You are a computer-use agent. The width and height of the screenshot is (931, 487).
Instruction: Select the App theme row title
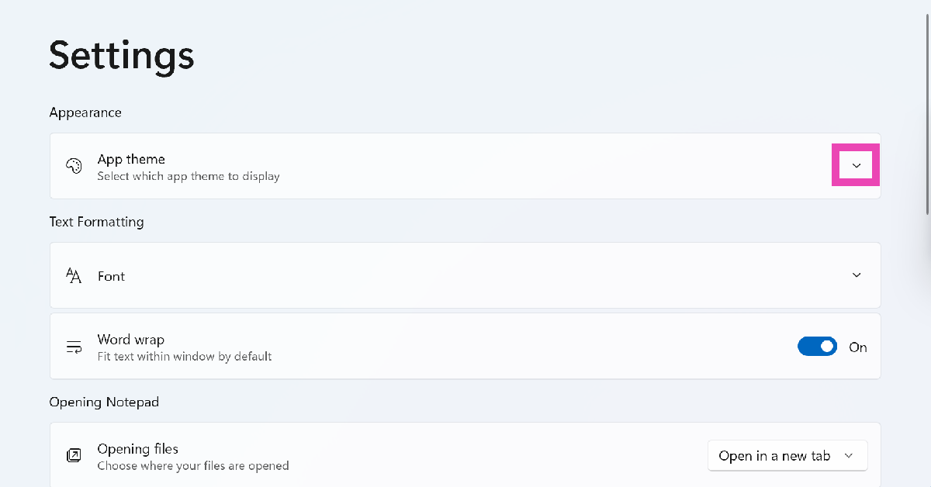(x=131, y=159)
